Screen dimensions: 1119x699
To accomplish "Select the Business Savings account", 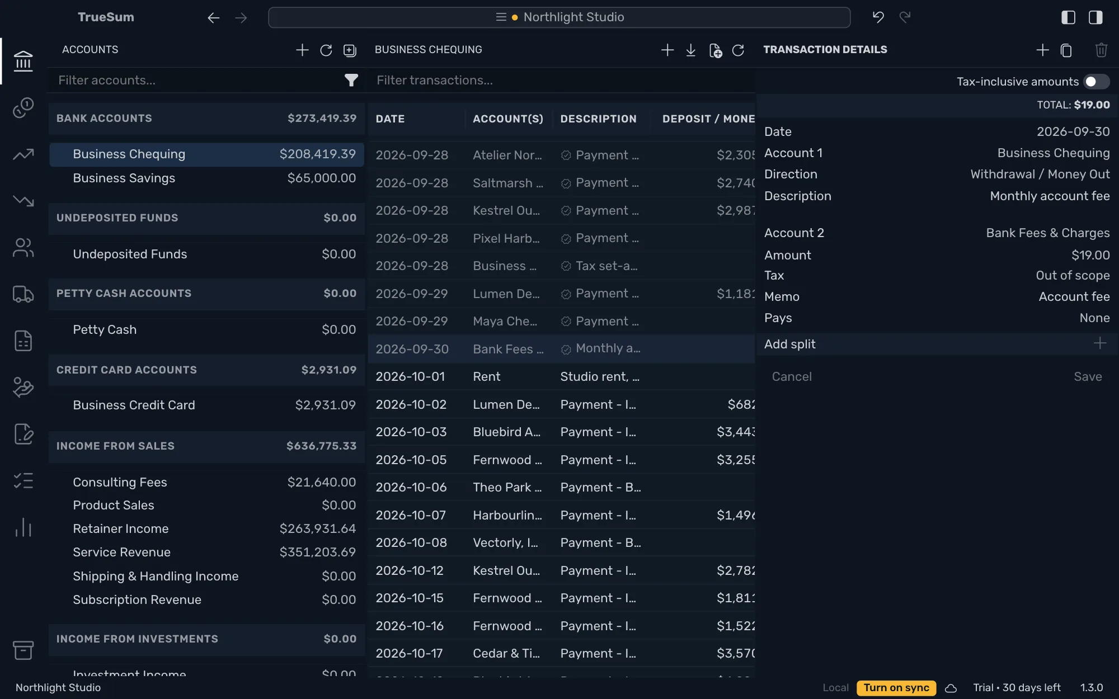I will pos(206,178).
